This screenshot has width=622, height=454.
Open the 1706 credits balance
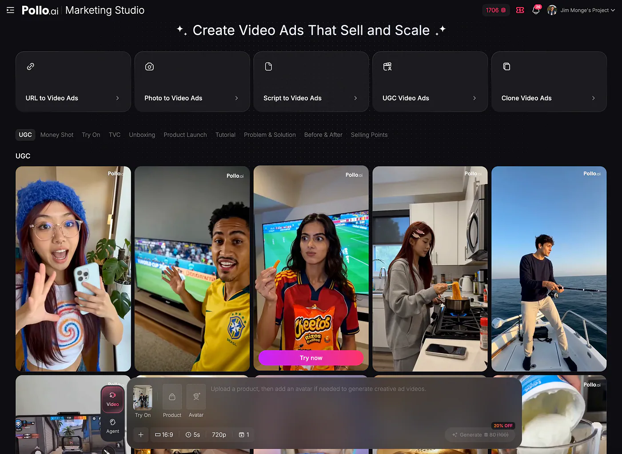point(496,10)
